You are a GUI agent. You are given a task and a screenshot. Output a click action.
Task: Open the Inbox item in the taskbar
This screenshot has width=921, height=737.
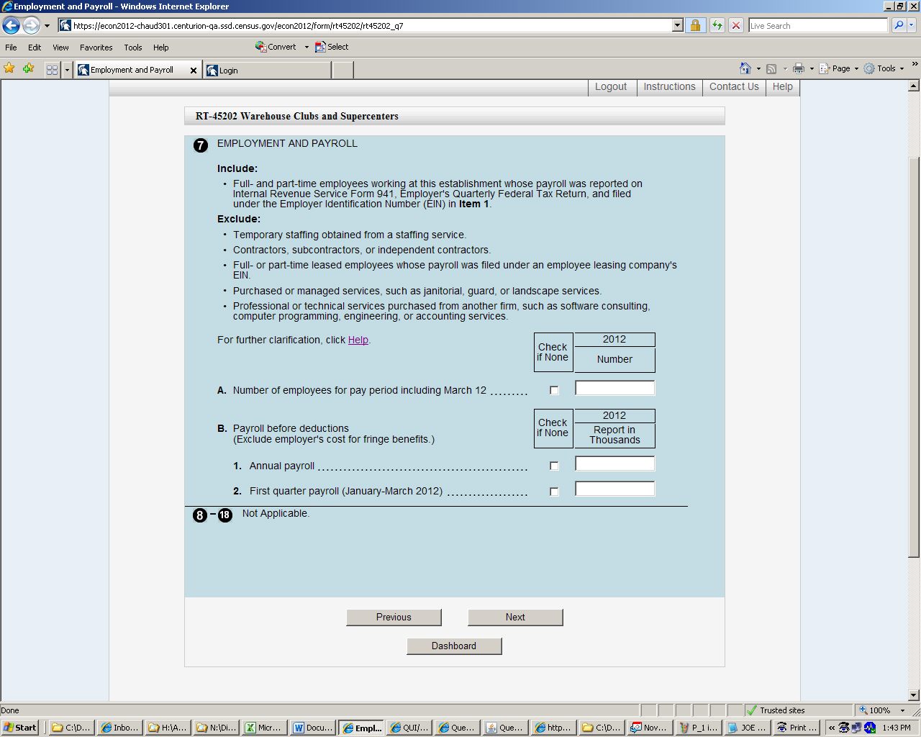click(119, 728)
